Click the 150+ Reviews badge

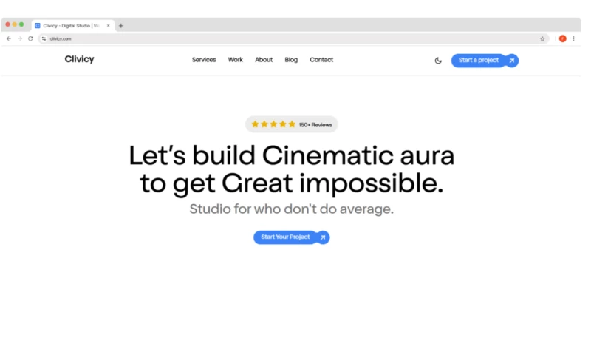291,124
